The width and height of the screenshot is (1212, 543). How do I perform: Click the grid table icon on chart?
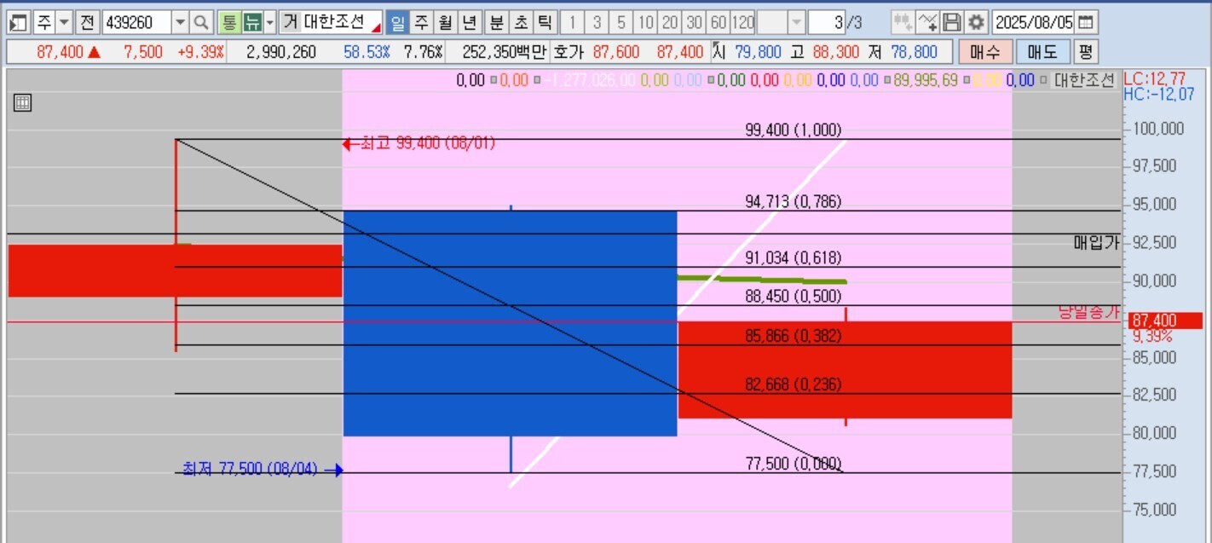click(23, 103)
